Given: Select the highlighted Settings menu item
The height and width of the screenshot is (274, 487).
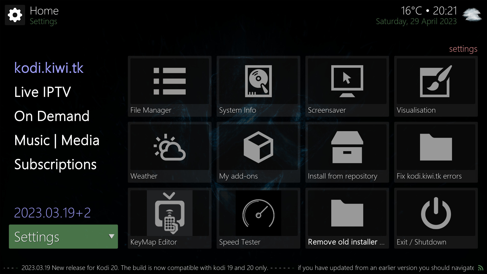Looking at the screenshot, I should tap(63, 236).
